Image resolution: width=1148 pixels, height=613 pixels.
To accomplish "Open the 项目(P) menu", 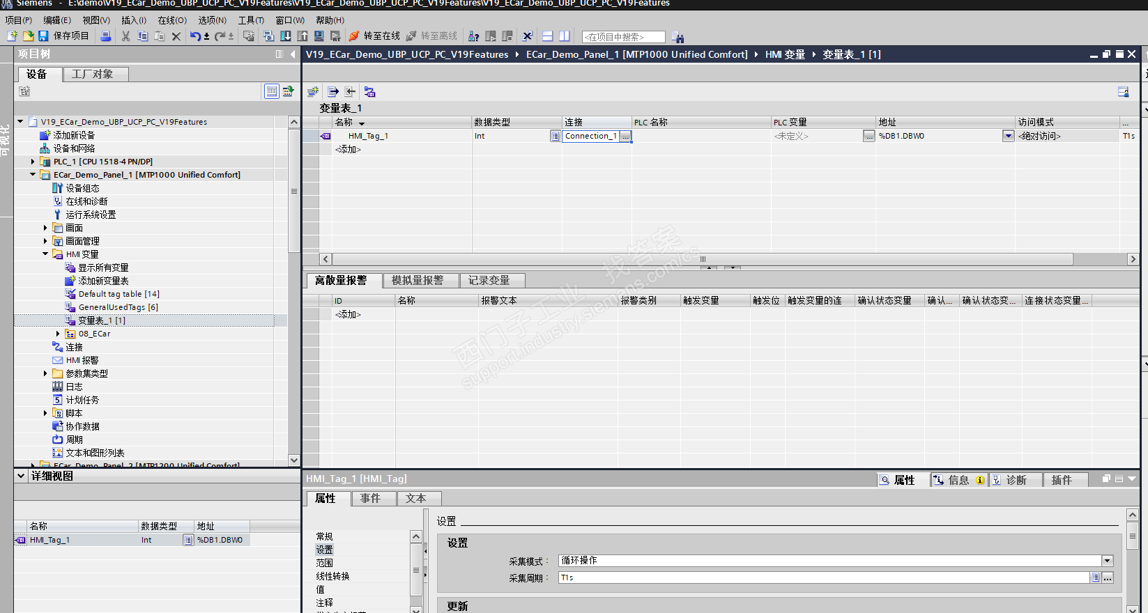I will click(19, 20).
